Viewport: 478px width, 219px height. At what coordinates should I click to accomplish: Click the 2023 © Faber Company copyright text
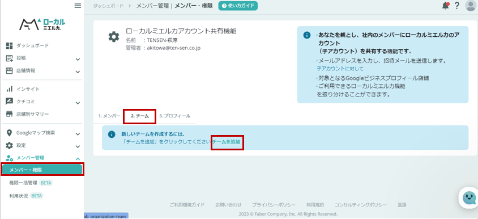(288, 214)
